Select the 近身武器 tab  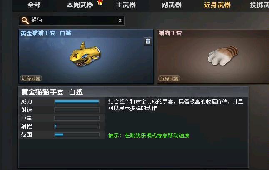(217, 5)
